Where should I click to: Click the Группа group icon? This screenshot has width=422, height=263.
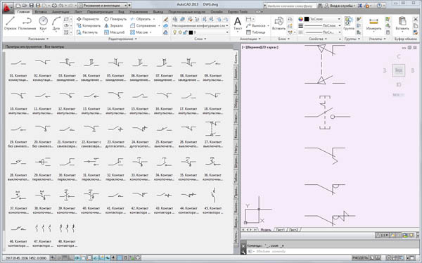[349, 23]
